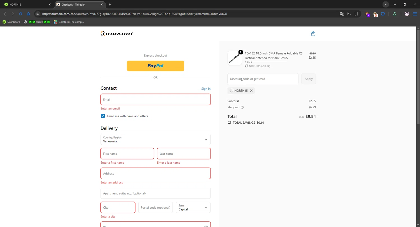This screenshot has width=420, height=227.
Task: Click the translate page icon
Action: point(342,14)
